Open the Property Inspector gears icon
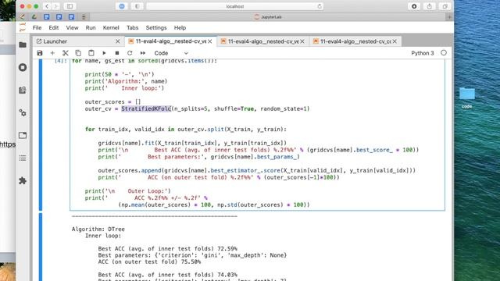500x281 pixels. pyautogui.click(x=23, y=112)
